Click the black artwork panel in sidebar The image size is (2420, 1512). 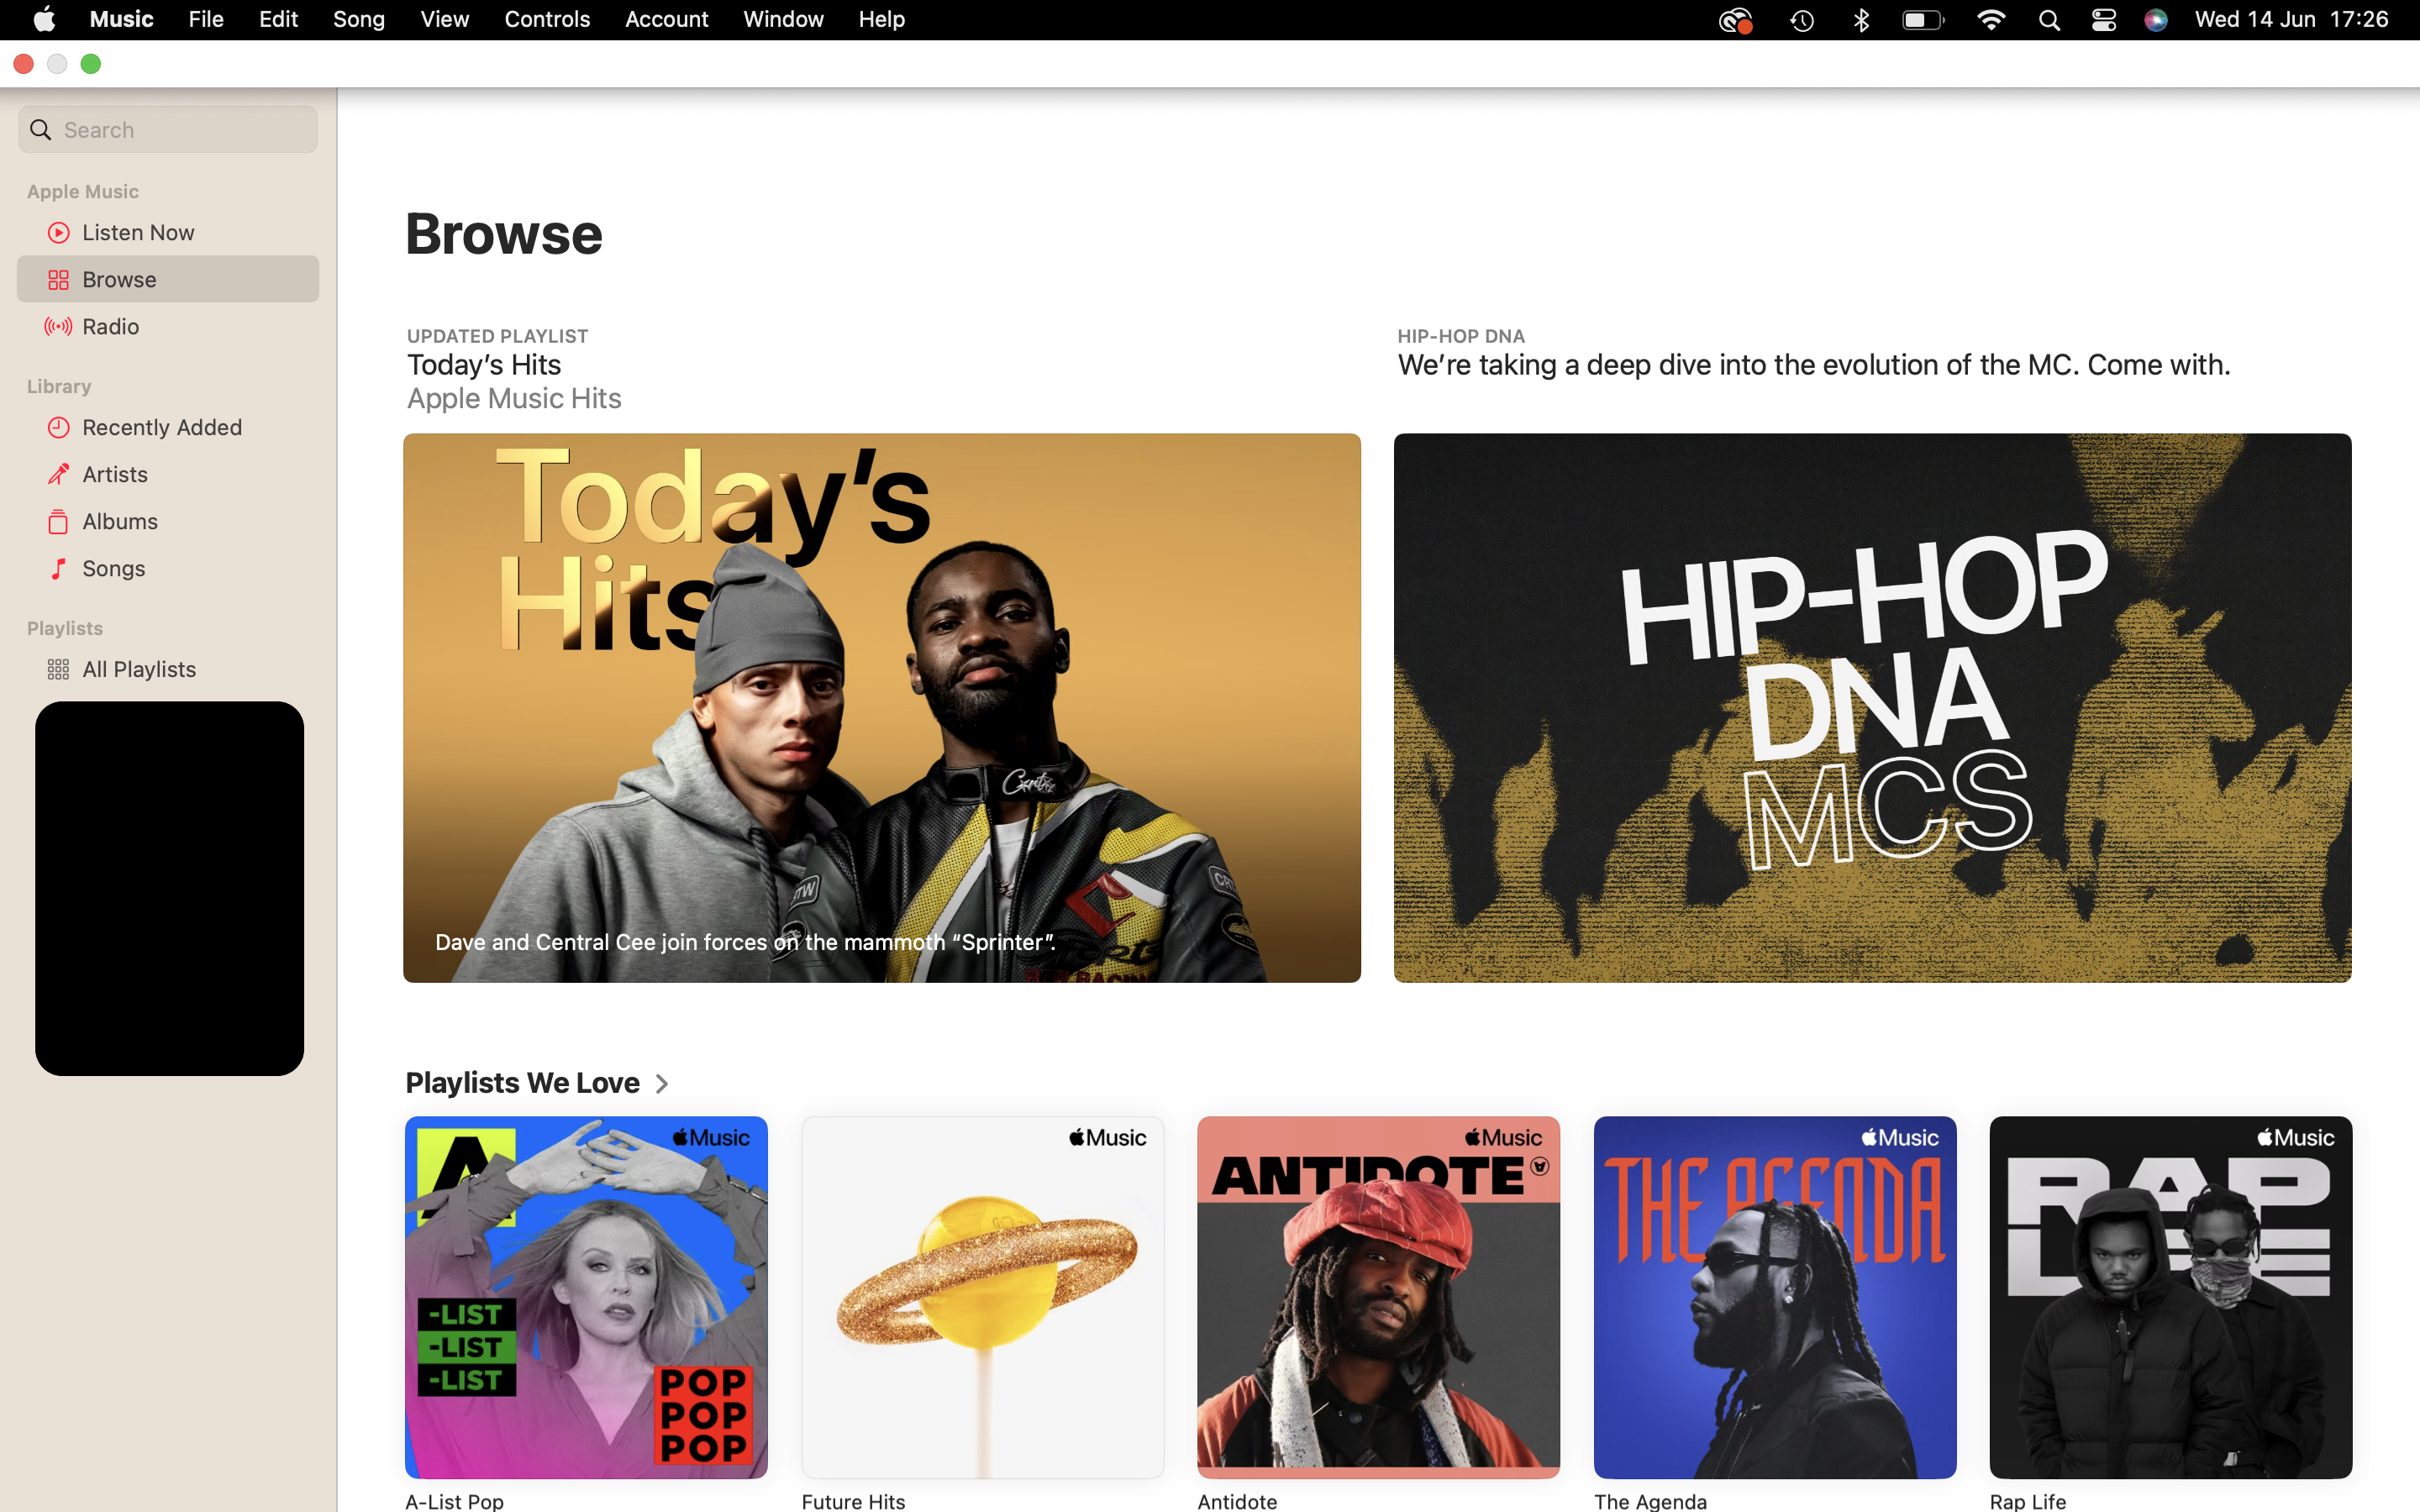coord(169,889)
